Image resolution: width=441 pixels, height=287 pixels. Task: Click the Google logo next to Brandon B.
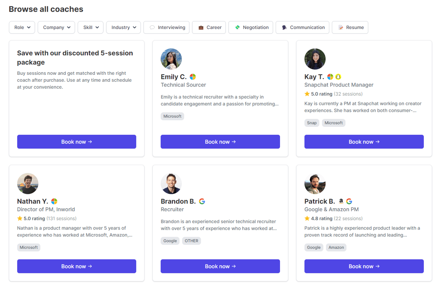[202, 201]
